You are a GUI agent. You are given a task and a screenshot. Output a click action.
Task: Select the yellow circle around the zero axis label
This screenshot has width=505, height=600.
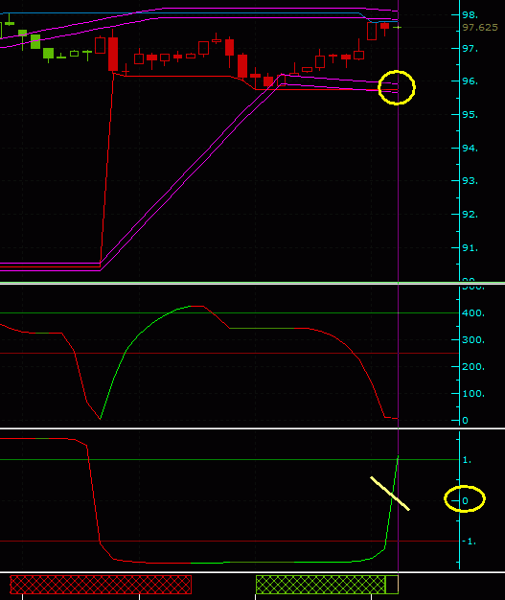coord(465,498)
